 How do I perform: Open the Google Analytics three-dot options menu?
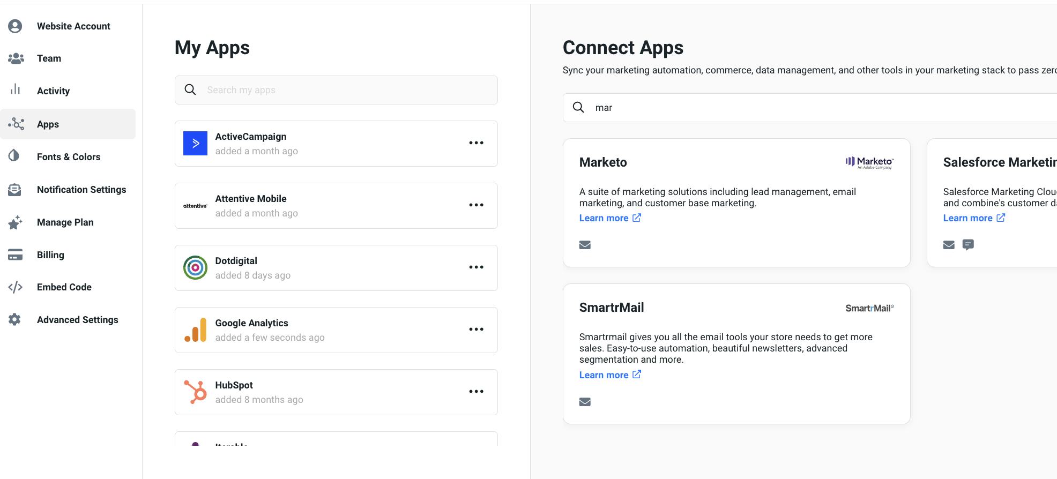[x=476, y=330]
